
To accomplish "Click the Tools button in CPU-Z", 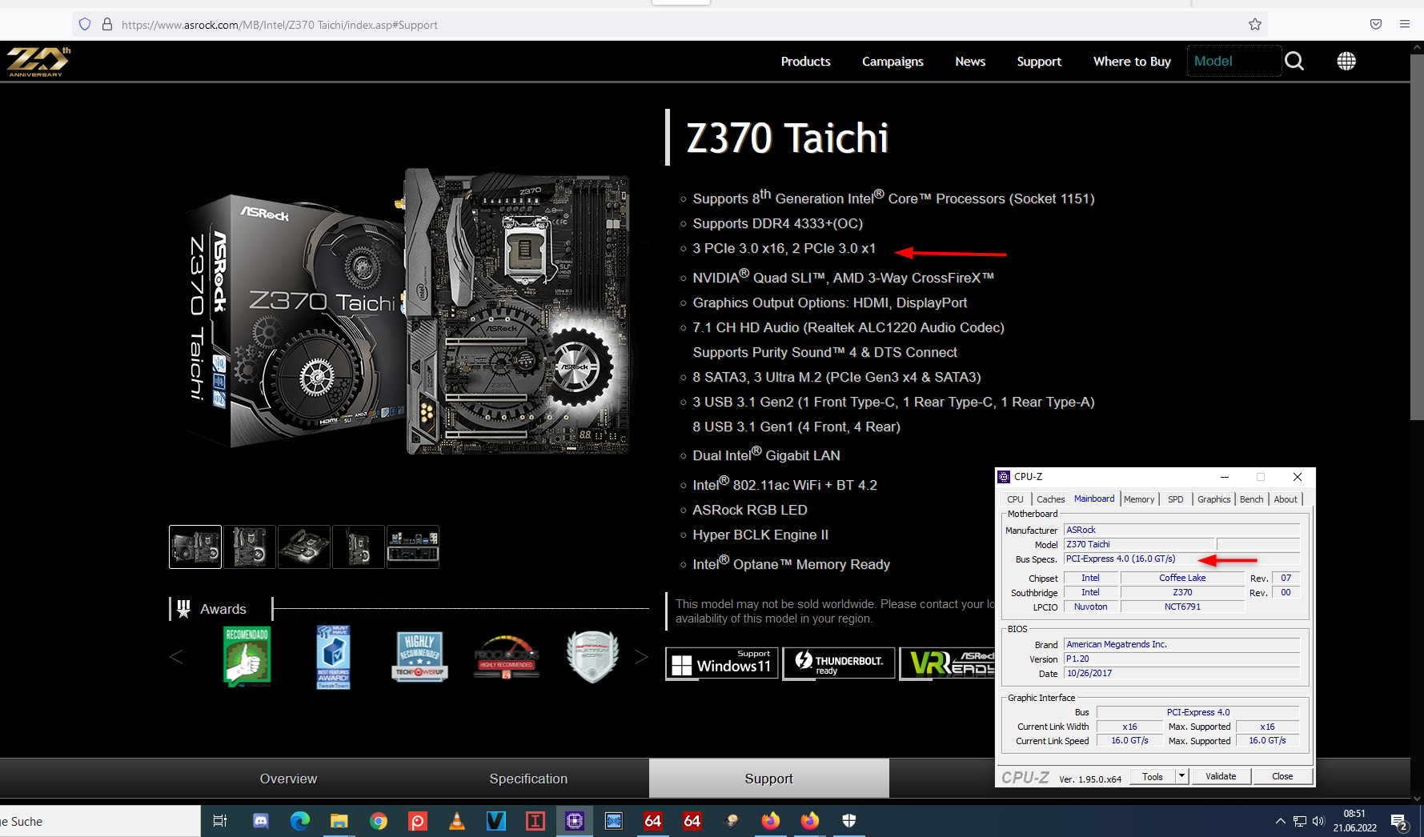I will pyautogui.click(x=1153, y=776).
